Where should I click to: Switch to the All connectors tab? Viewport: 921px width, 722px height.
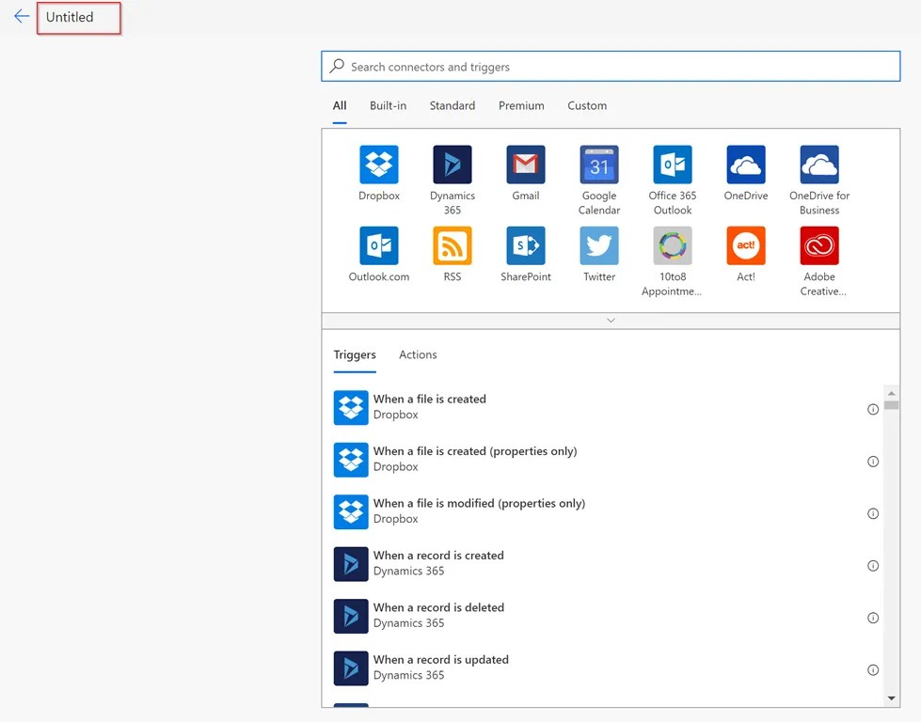pos(340,105)
